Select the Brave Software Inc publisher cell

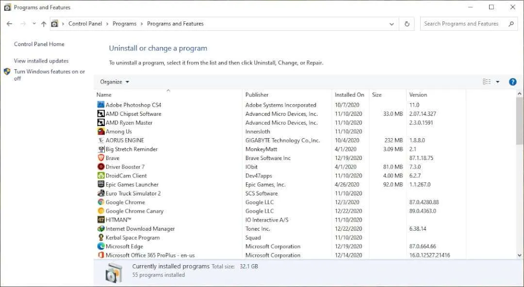point(268,158)
